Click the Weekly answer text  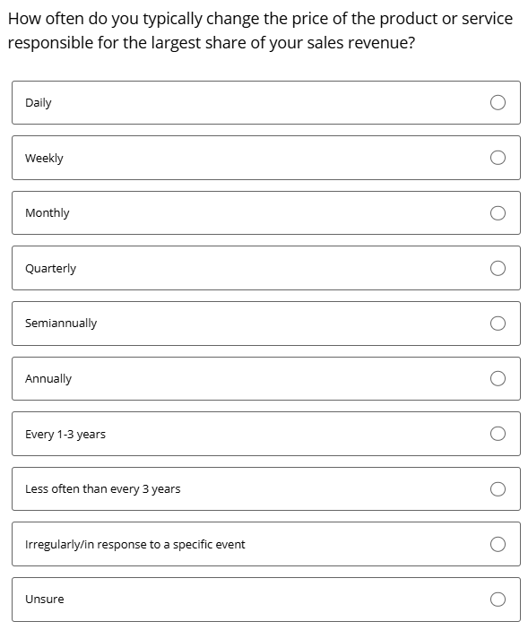[x=44, y=159]
